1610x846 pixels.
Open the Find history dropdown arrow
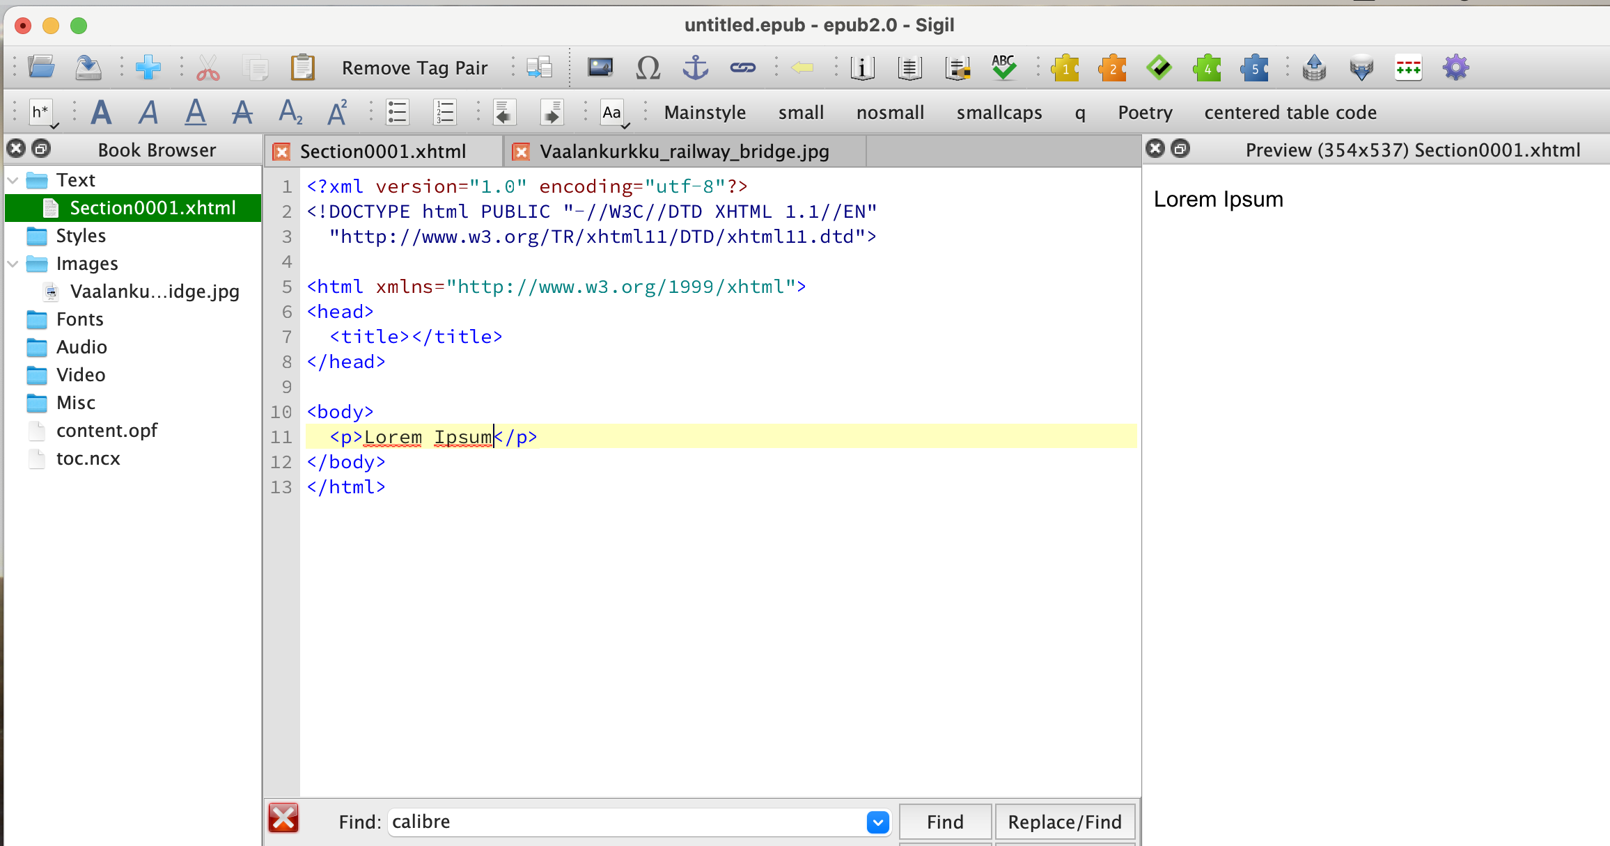pyautogui.click(x=877, y=822)
